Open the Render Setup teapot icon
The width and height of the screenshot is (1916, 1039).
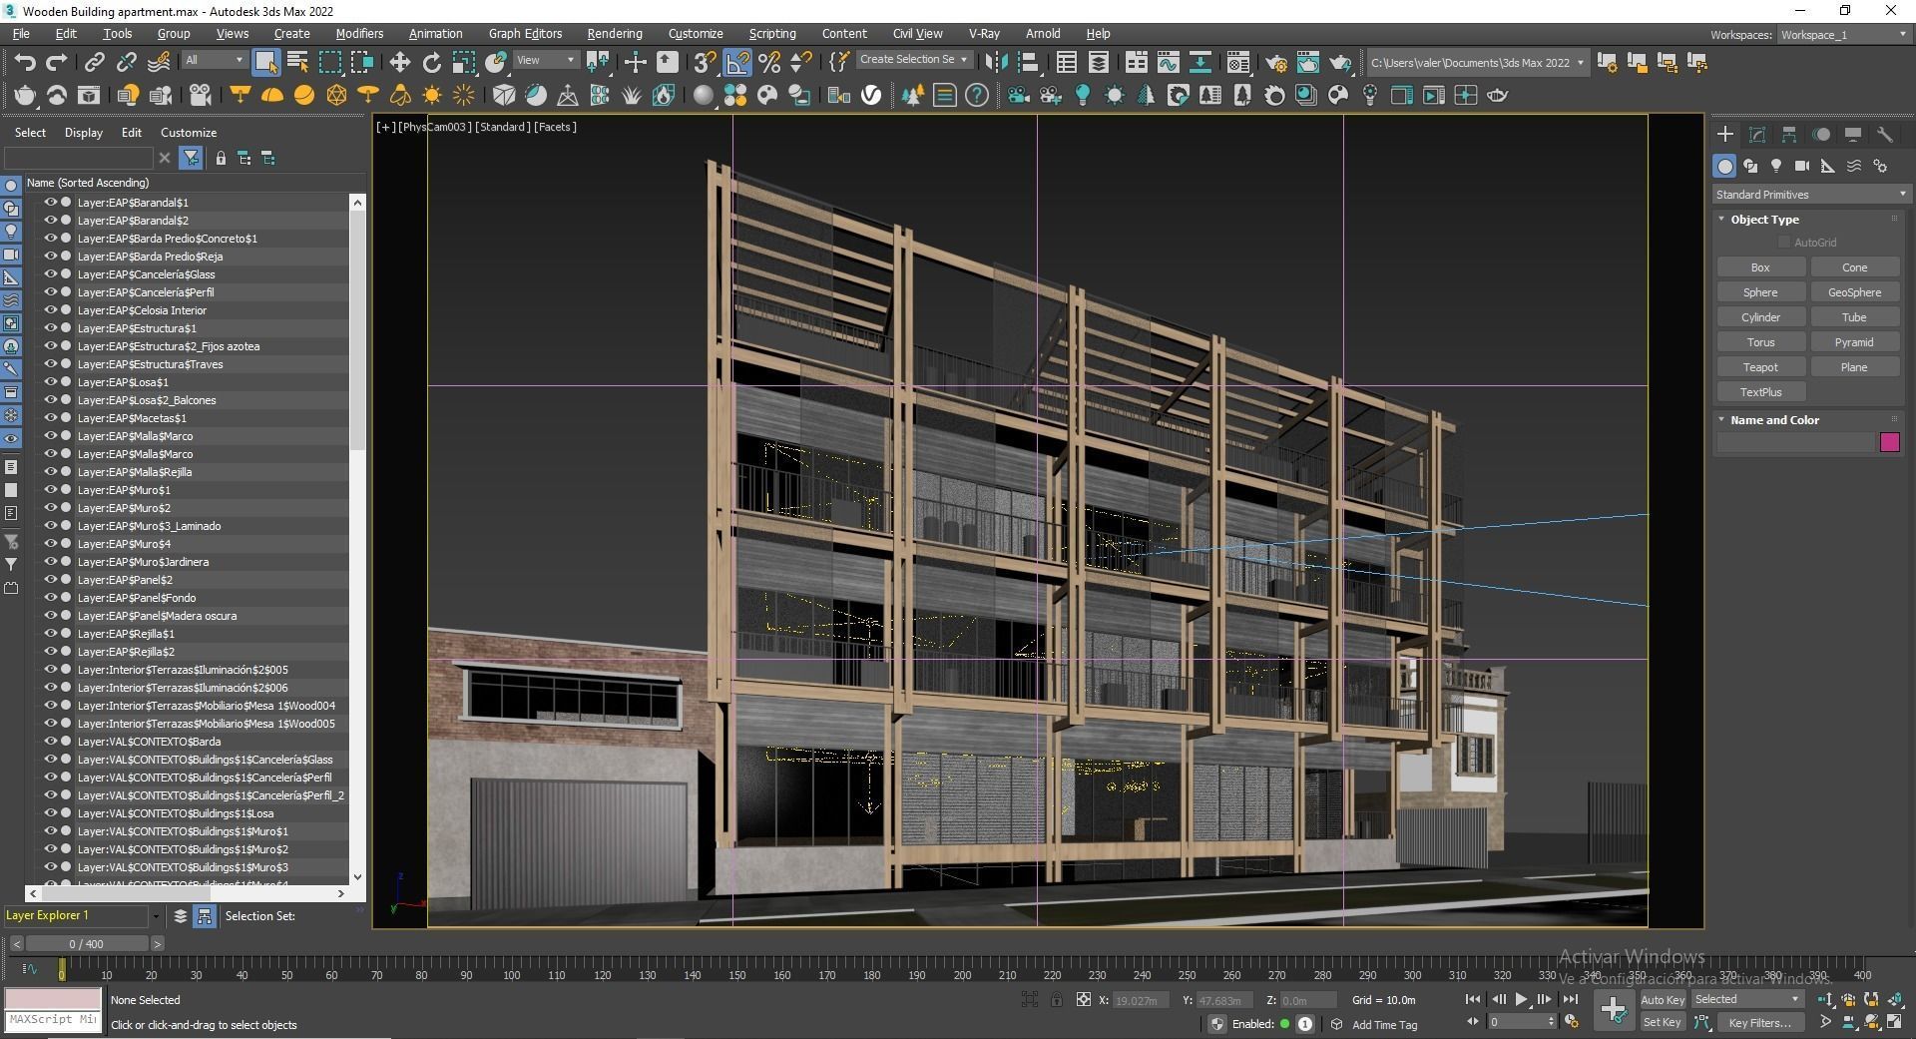tap(1275, 62)
